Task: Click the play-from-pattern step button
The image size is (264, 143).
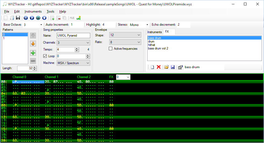Action: [26, 18]
